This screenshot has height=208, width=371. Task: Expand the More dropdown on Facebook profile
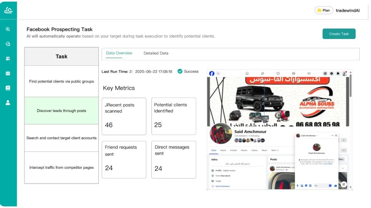click(x=274, y=150)
